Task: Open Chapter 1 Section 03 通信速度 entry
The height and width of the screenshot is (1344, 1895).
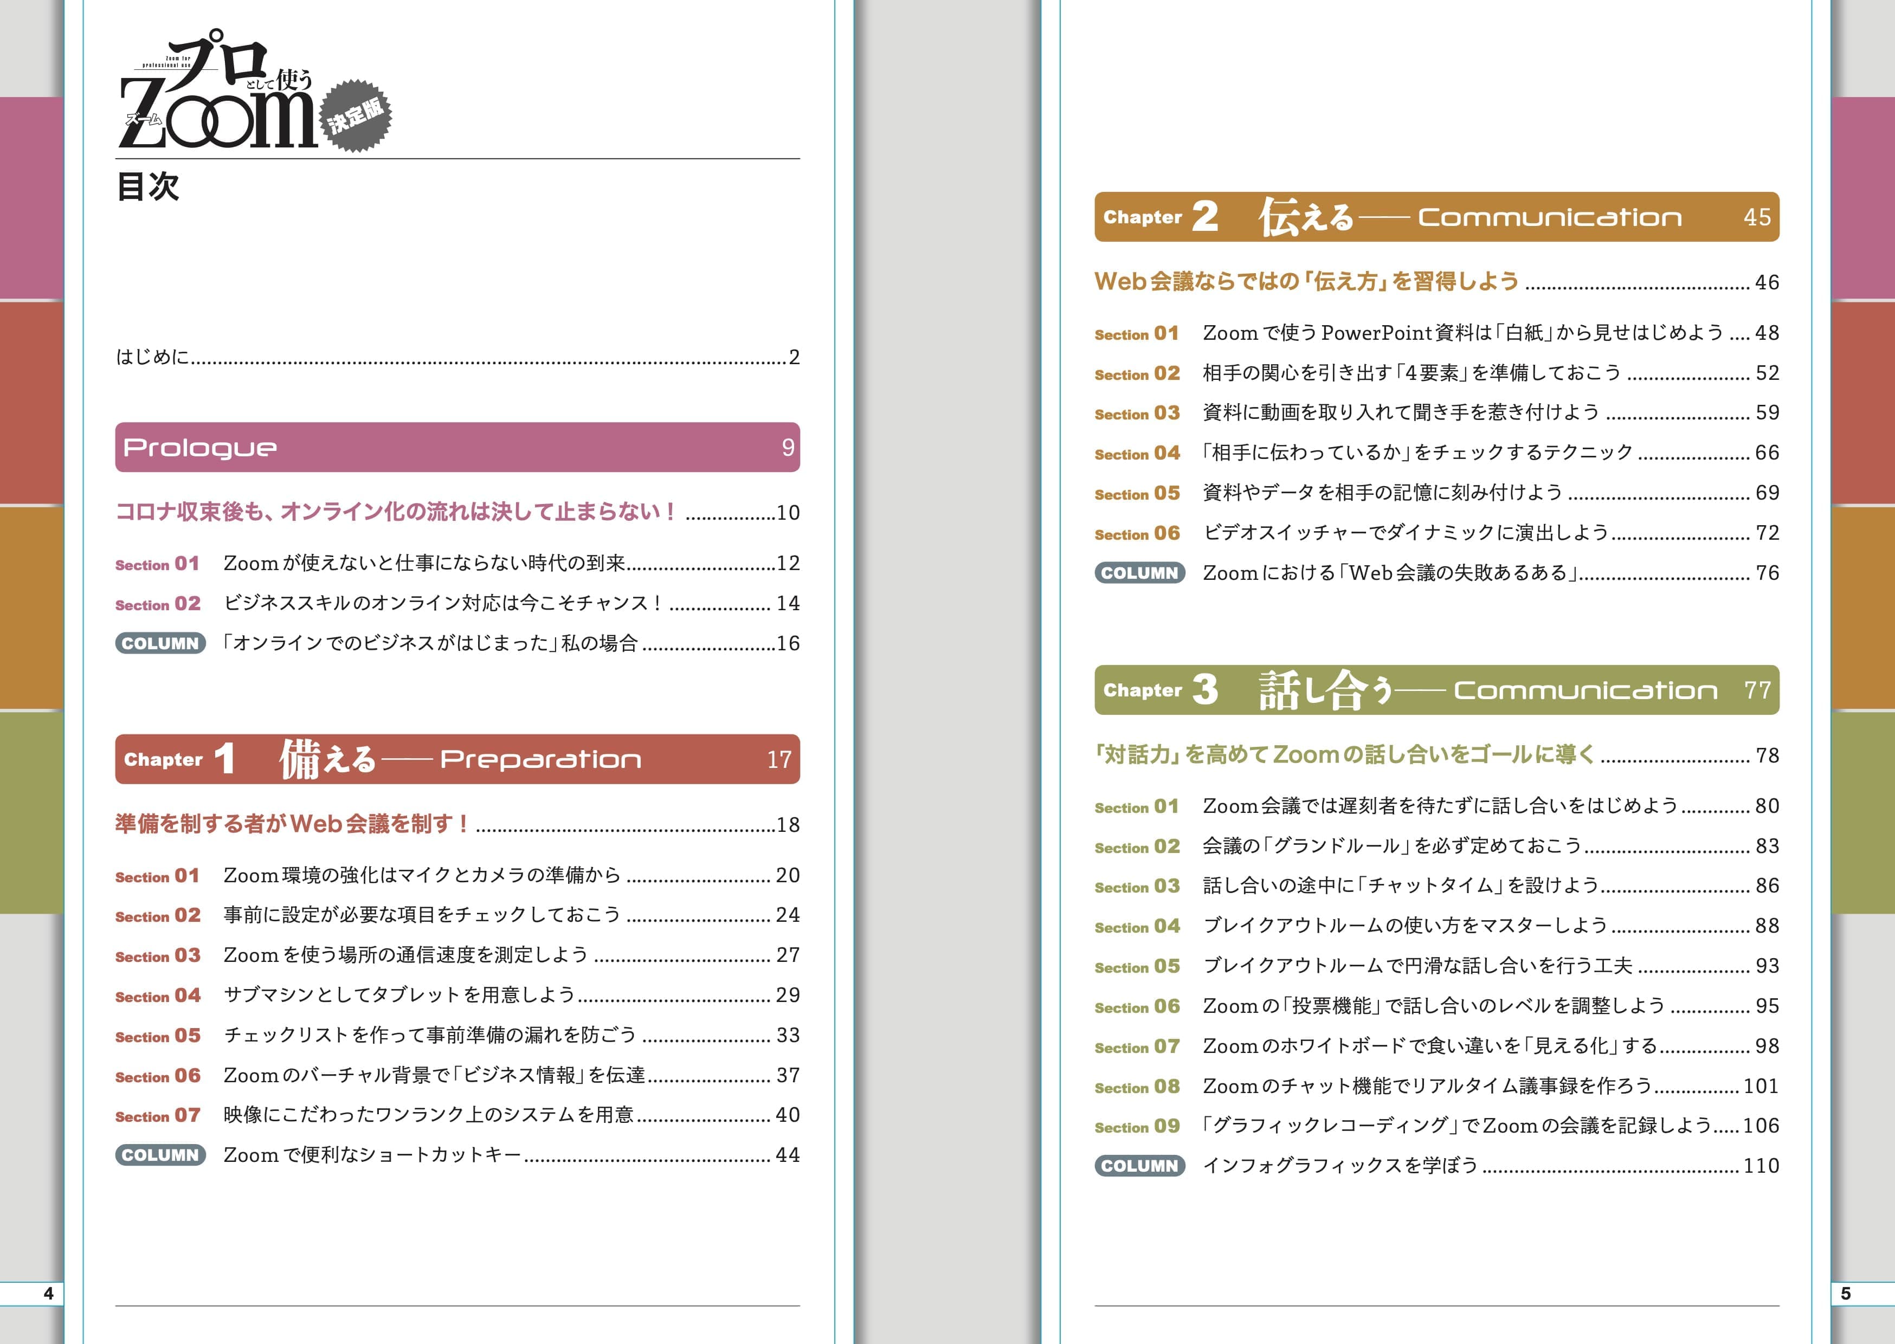Action: 405,955
